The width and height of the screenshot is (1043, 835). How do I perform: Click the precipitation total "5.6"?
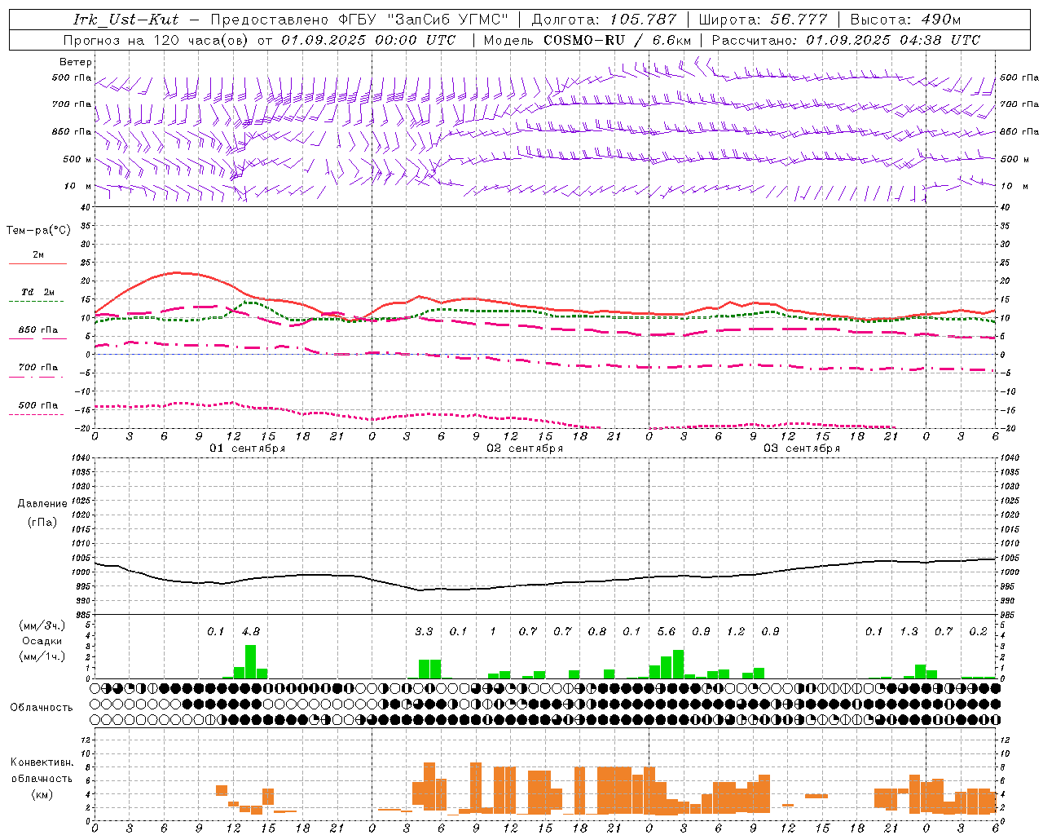pyautogui.click(x=666, y=632)
